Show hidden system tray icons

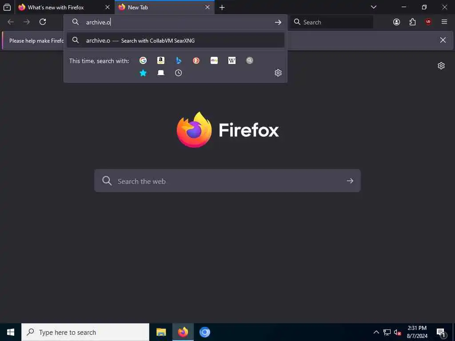[376, 332]
